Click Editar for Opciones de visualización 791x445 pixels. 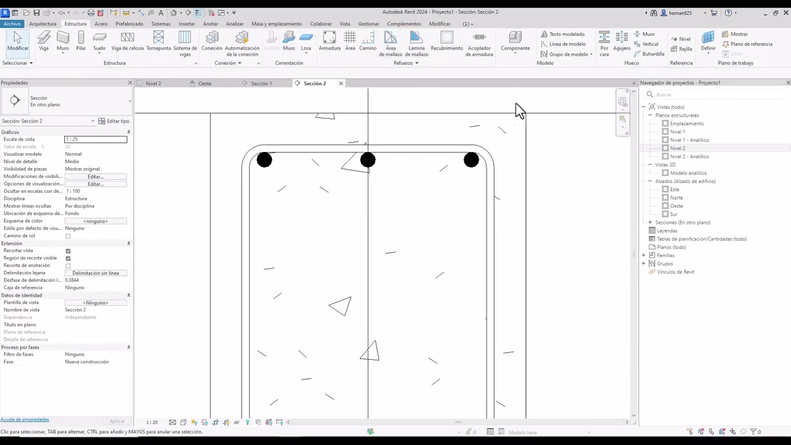pyautogui.click(x=95, y=184)
